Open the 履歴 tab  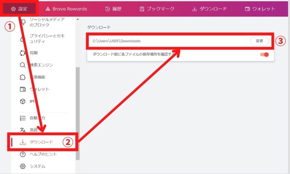pyautogui.click(x=113, y=9)
